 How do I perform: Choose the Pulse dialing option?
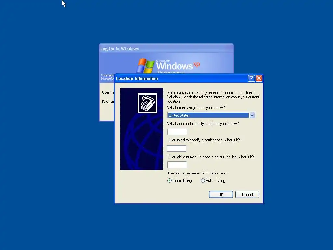[x=213, y=181]
